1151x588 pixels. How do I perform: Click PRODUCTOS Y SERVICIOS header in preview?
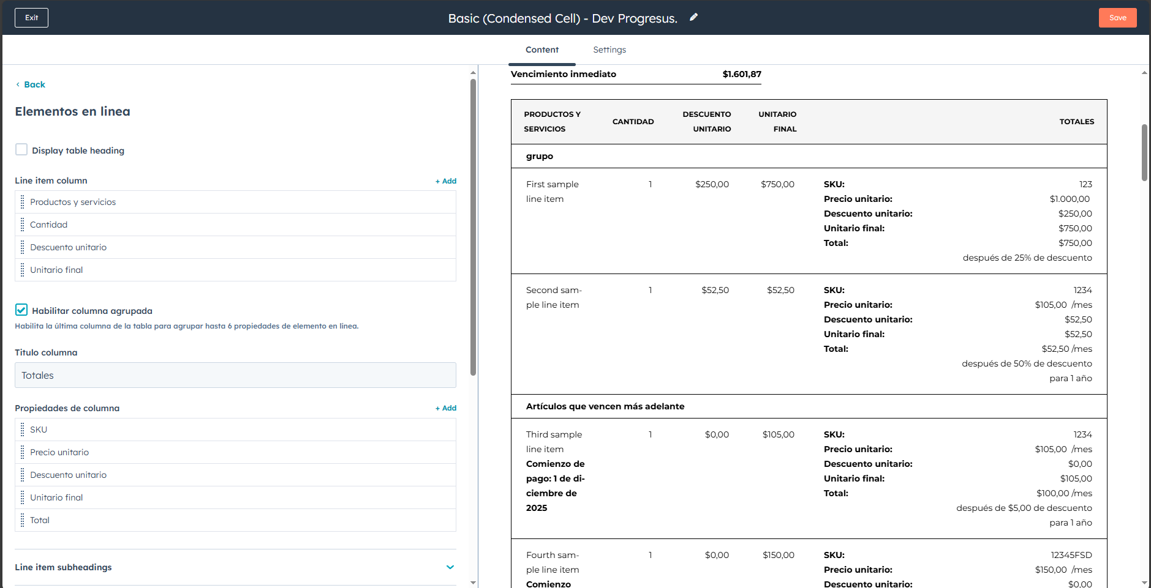pyautogui.click(x=552, y=122)
